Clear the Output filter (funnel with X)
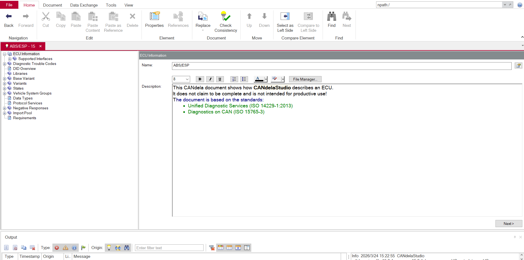524x260 pixels. pos(212,248)
